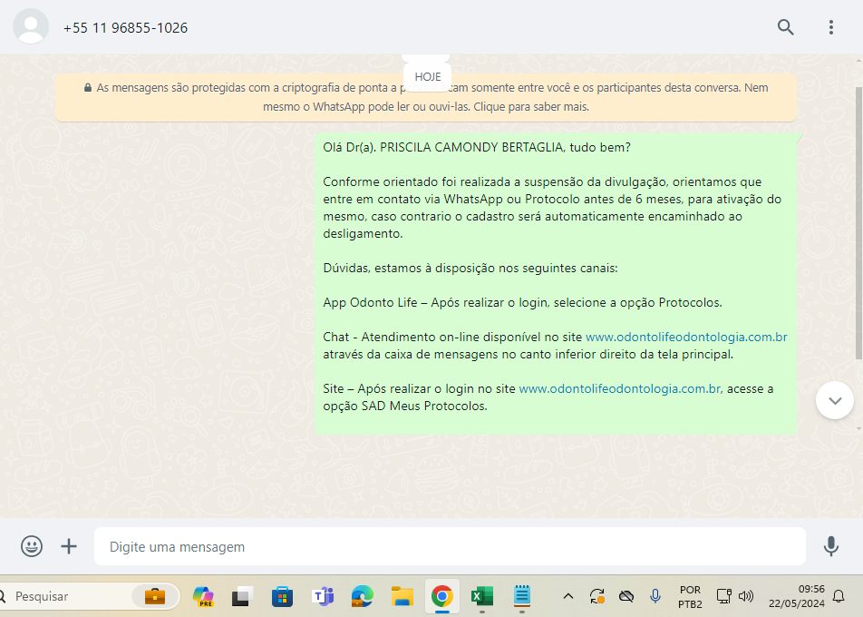Open File Explorer from the taskbar

pos(402,596)
